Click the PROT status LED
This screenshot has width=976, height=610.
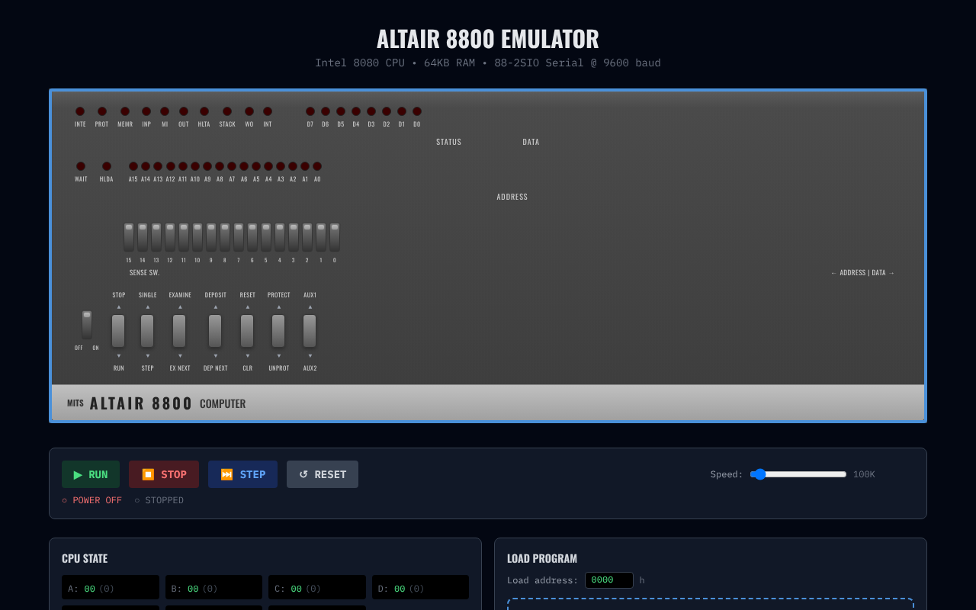point(102,111)
